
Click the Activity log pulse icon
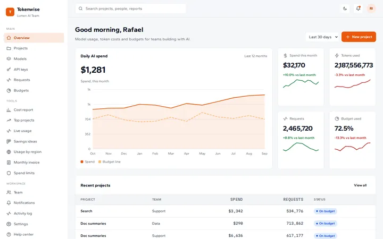point(9,214)
